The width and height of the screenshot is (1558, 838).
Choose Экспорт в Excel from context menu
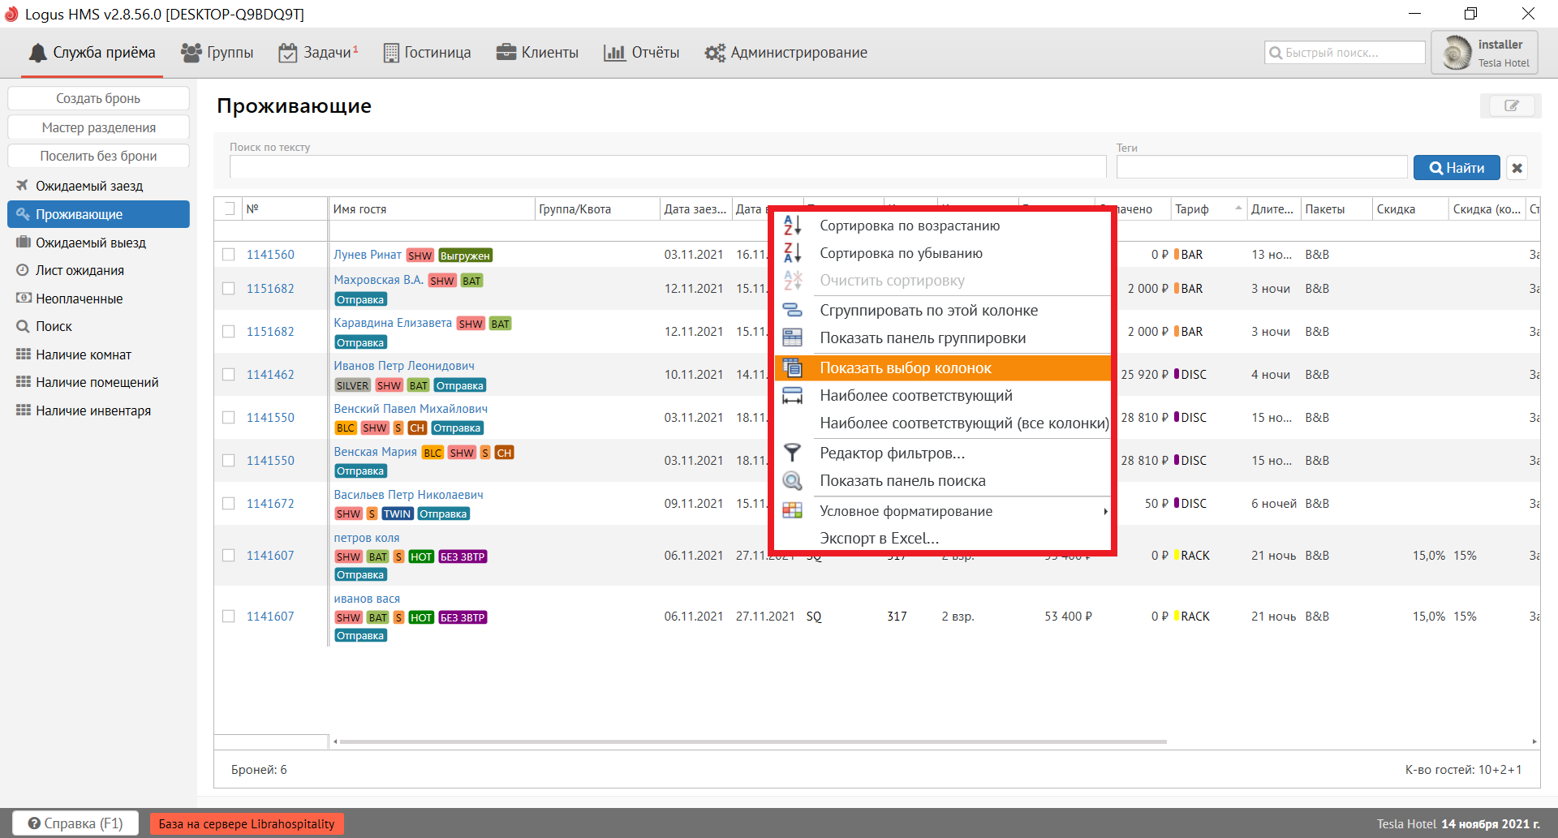(879, 539)
